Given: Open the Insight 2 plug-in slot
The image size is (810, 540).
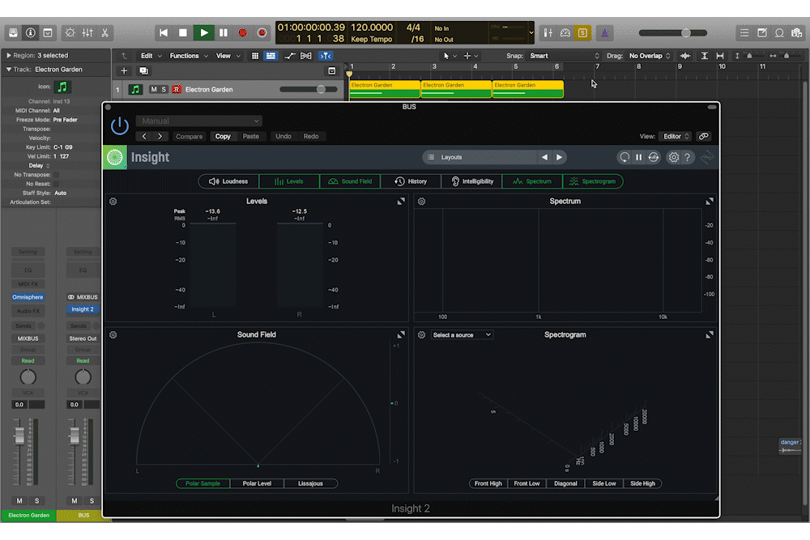Looking at the screenshot, I should tap(83, 309).
